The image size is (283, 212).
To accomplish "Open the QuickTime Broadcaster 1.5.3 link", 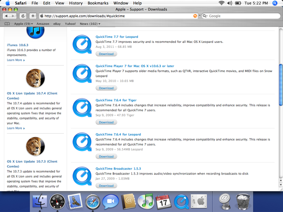I will pos(118,169).
